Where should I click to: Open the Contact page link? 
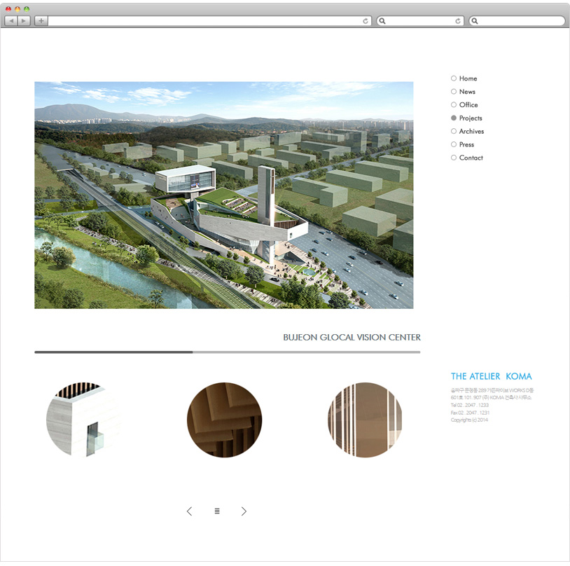pyautogui.click(x=471, y=158)
